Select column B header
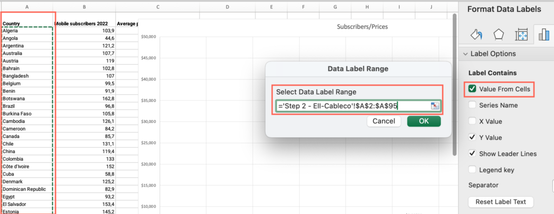 (x=84, y=6)
